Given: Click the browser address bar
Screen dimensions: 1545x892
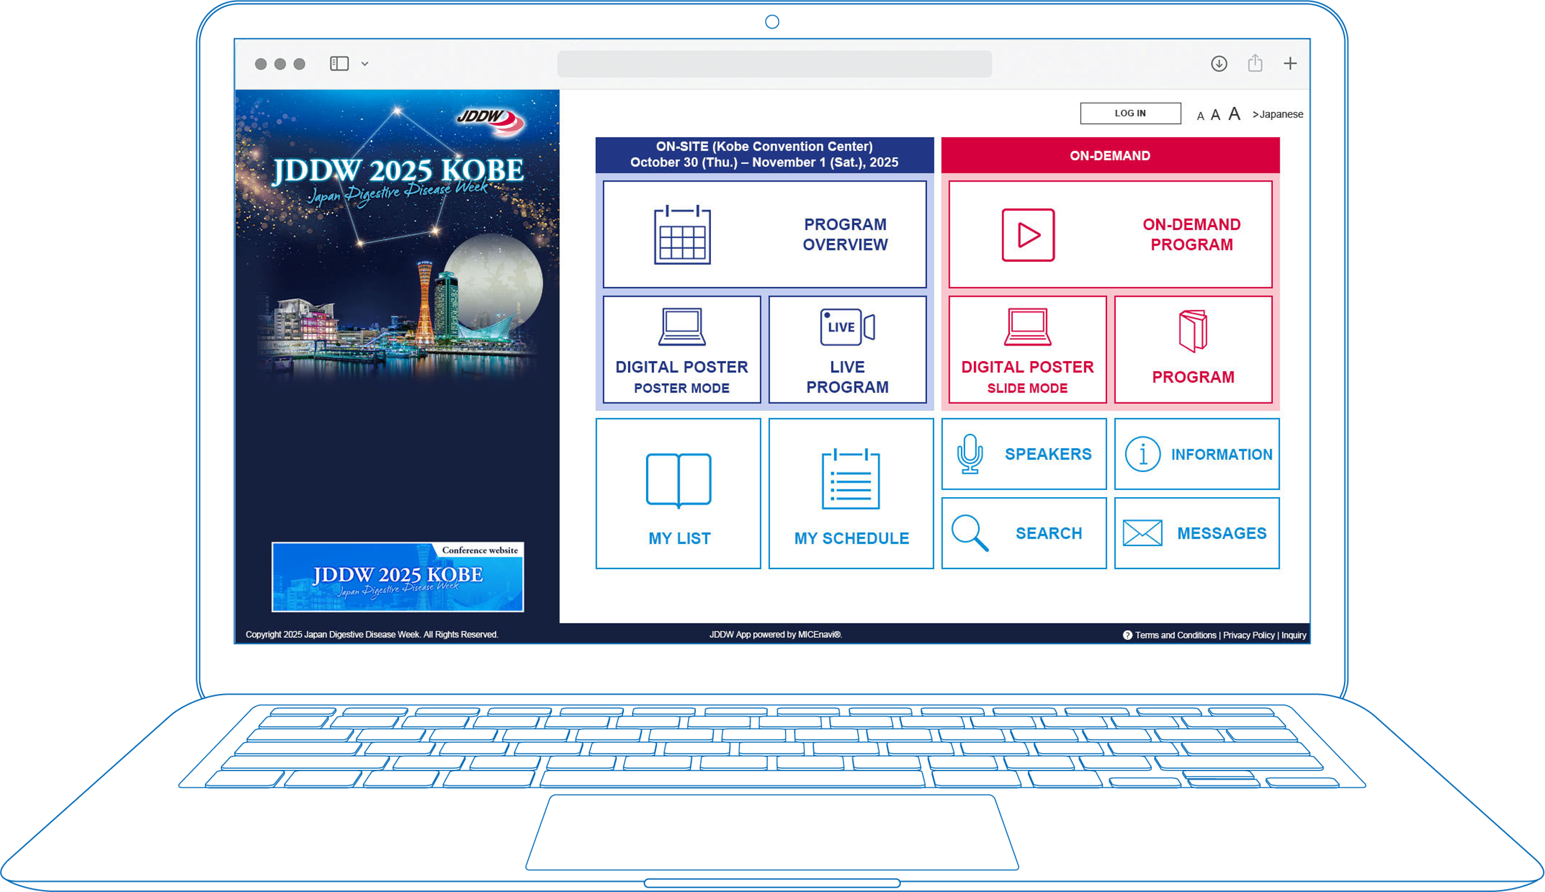Looking at the screenshot, I should tap(774, 64).
